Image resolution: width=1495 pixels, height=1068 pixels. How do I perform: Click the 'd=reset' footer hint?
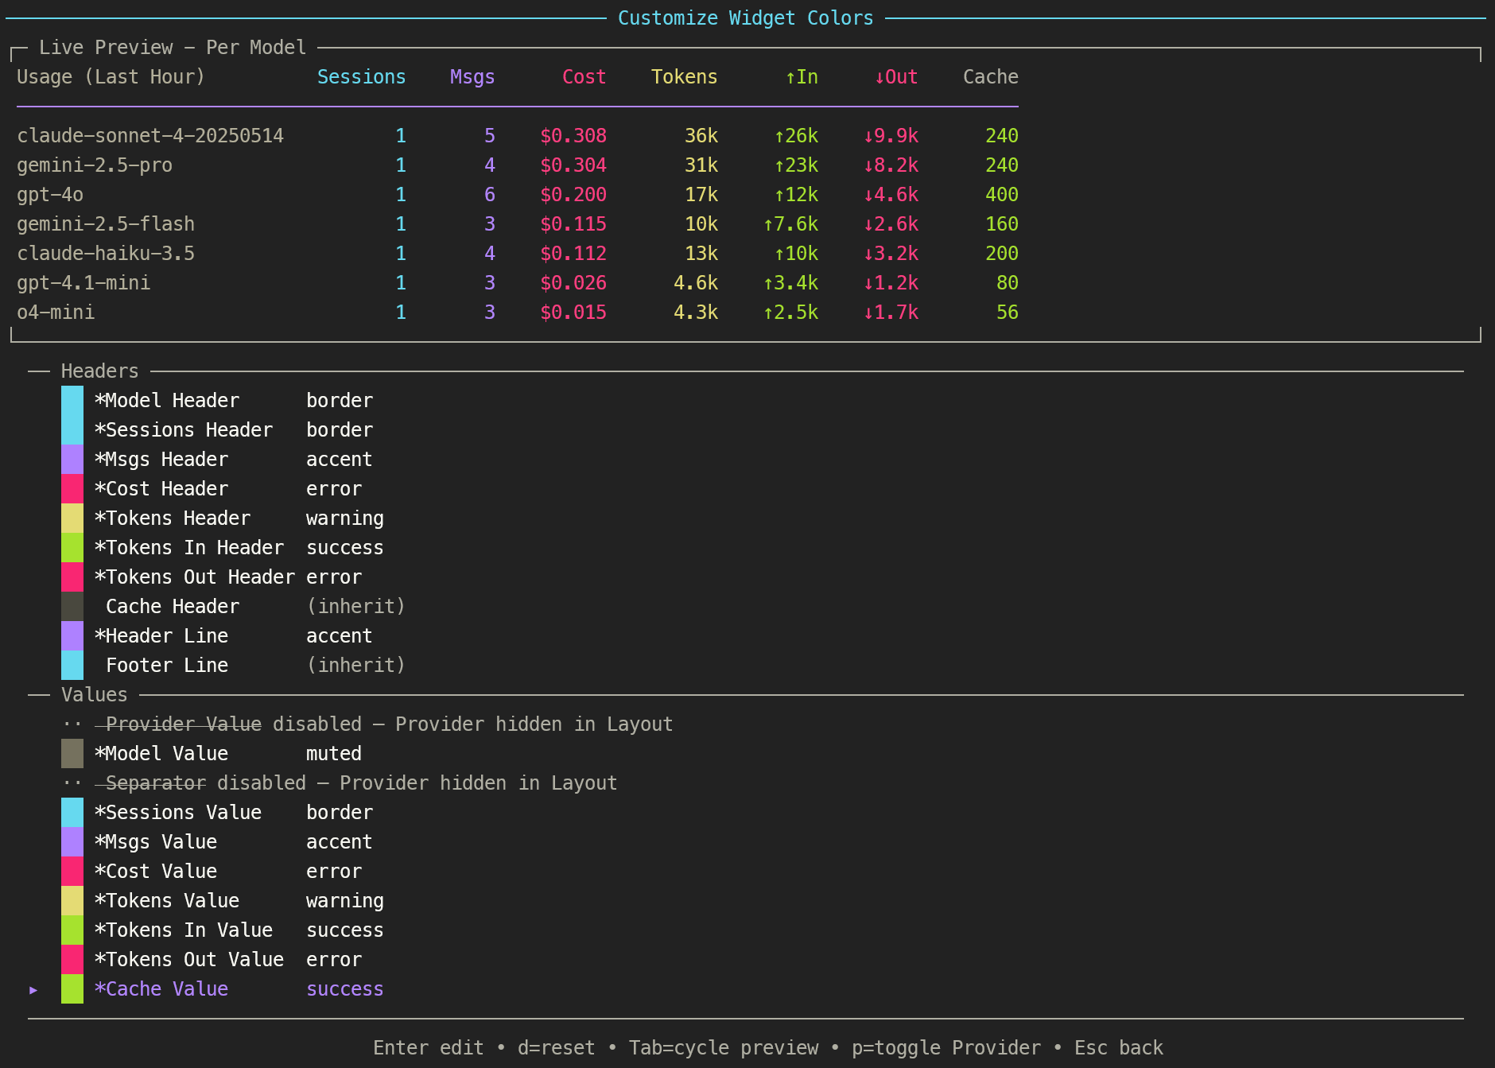click(x=557, y=1048)
